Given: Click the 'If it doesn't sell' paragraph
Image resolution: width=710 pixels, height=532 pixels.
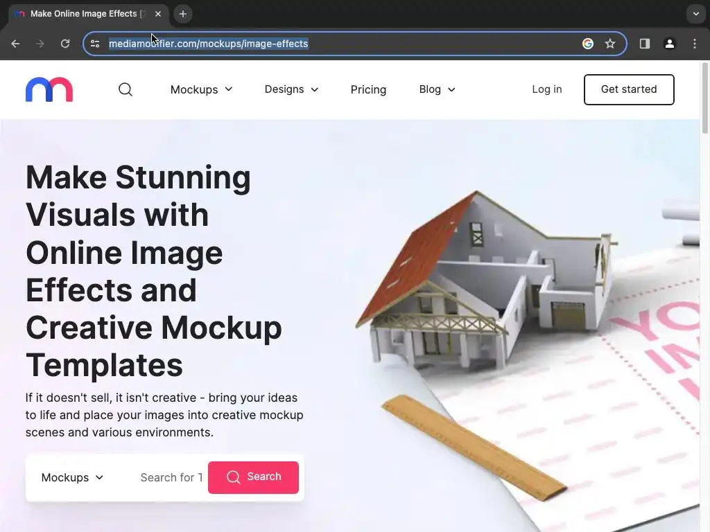Looking at the screenshot, I should pos(164,415).
